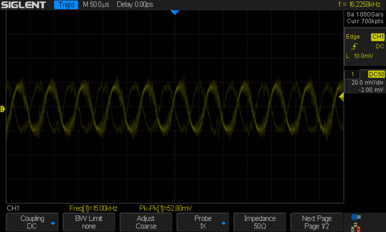Toggle the Impedance 50Ω setting
Screen dimensions: 386x232
(260, 222)
